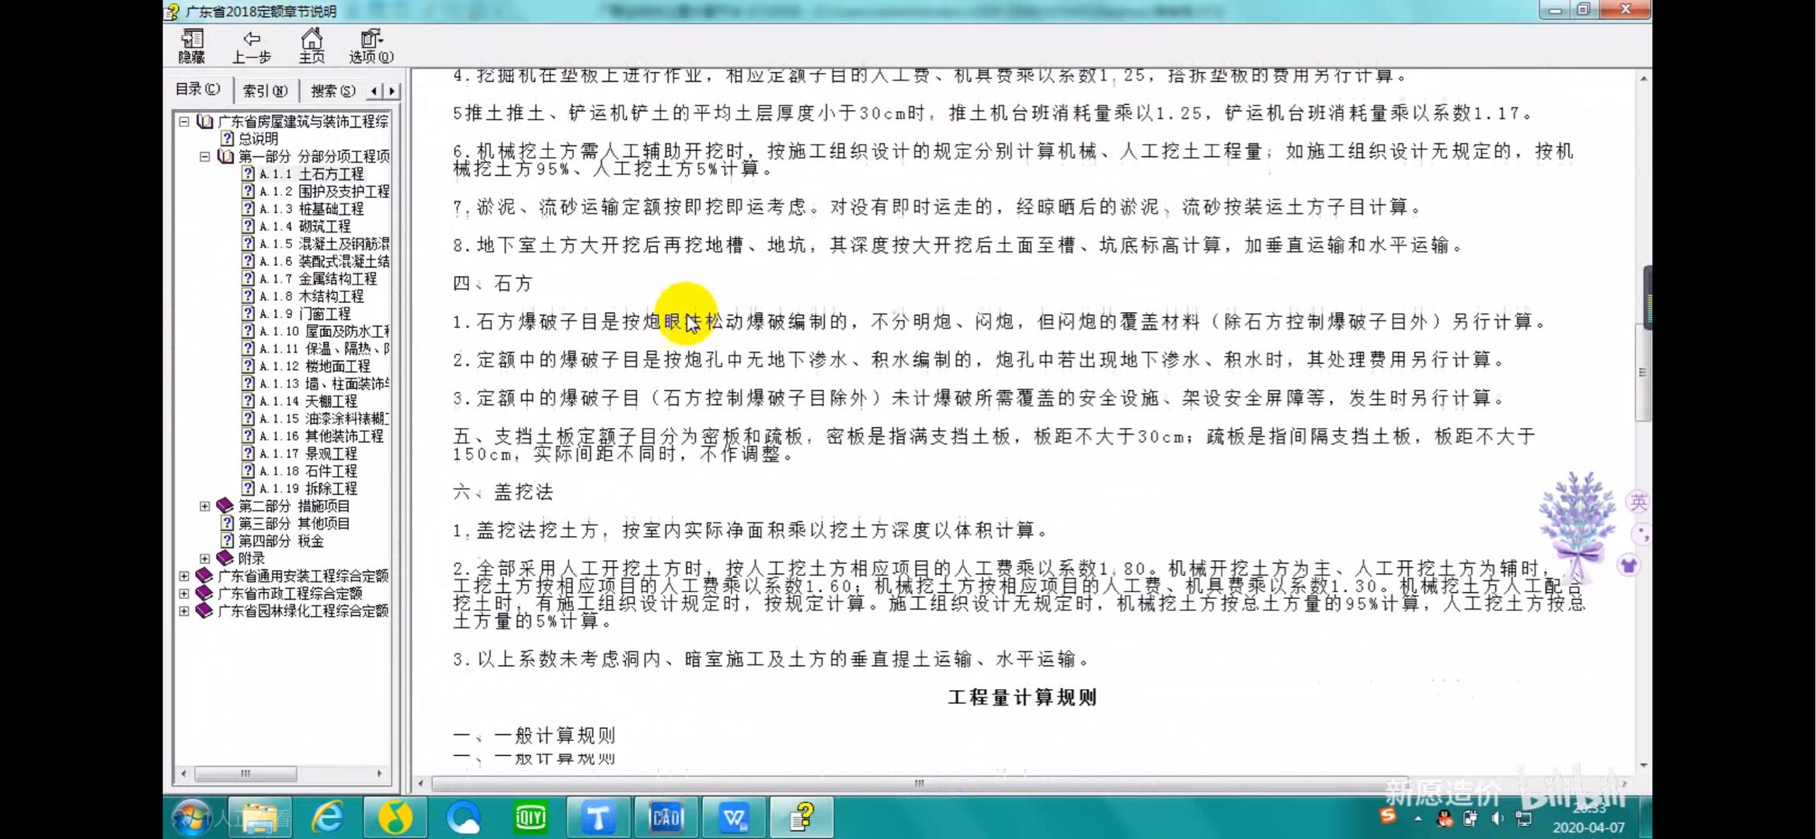This screenshot has height=839, width=1816.
Task: Open the 主页 home icon
Action: click(x=311, y=47)
